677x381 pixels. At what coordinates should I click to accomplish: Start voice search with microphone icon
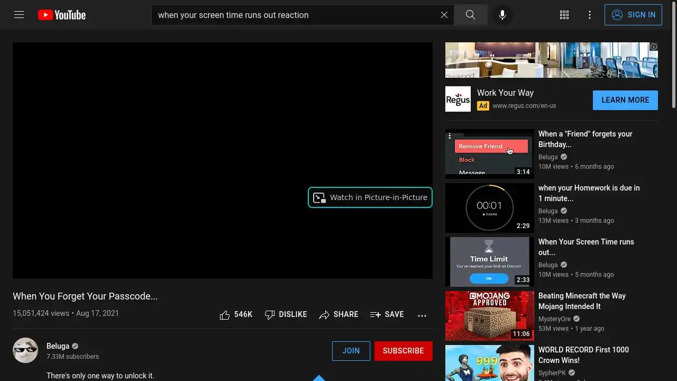pos(502,15)
